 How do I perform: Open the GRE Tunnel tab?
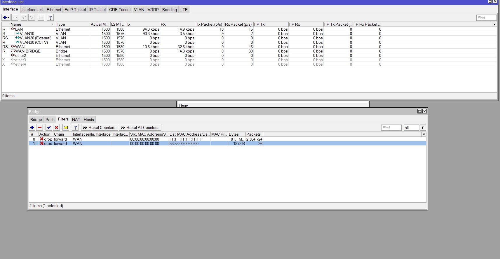[120, 10]
